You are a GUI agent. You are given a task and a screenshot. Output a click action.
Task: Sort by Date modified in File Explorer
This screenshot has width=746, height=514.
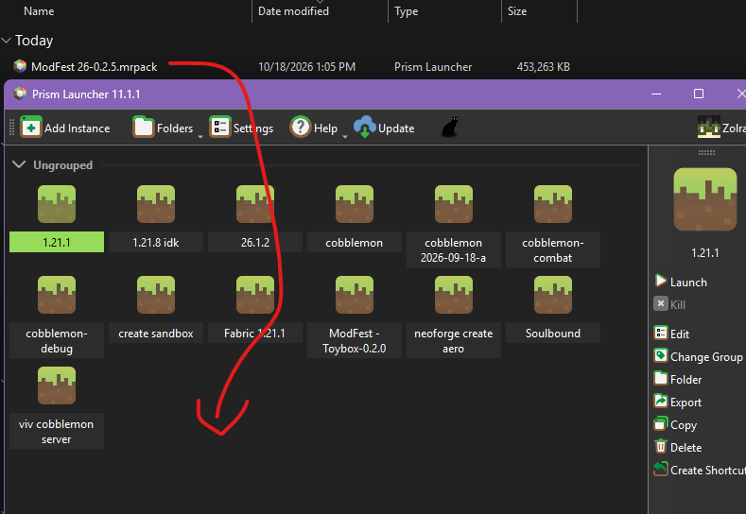(293, 11)
